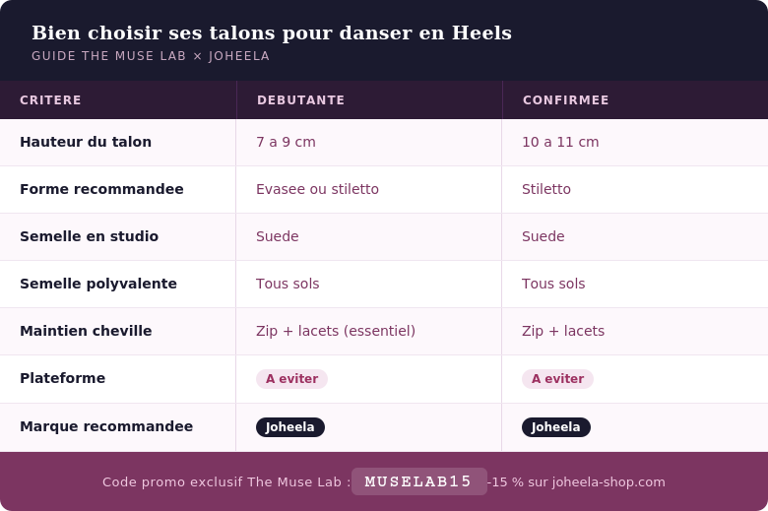Click the Joheela badge in the Debutante column
Viewport: 768px width, 511px height.
[x=290, y=427]
